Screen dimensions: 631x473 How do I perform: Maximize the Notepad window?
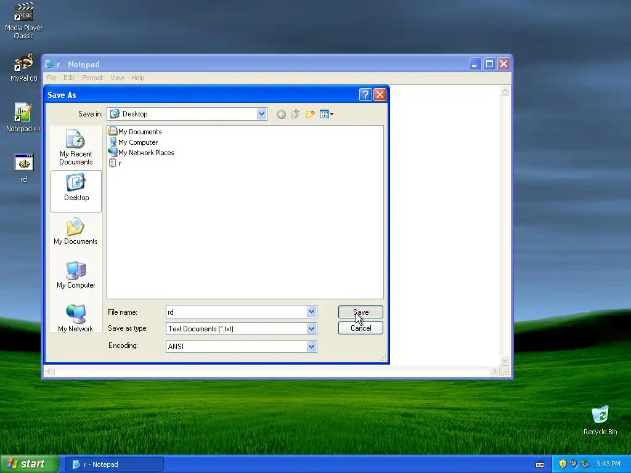click(489, 64)
